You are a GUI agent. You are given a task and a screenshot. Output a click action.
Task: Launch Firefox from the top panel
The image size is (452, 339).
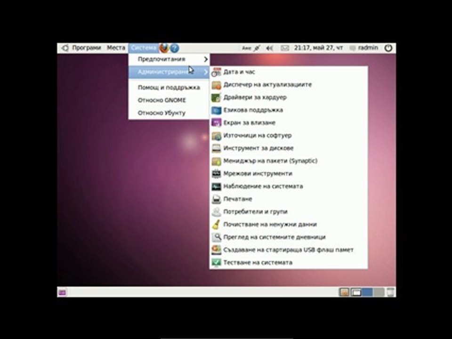point(164,48)
